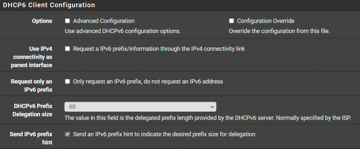Enable only requesting an IPv6 prefix checkbox

click(67, 81)
